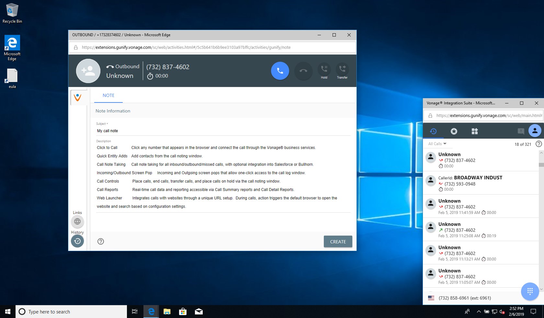This screenshot has height=318, width=544.
Task: Click the add contact avatar icon
Action: (88, 71)
